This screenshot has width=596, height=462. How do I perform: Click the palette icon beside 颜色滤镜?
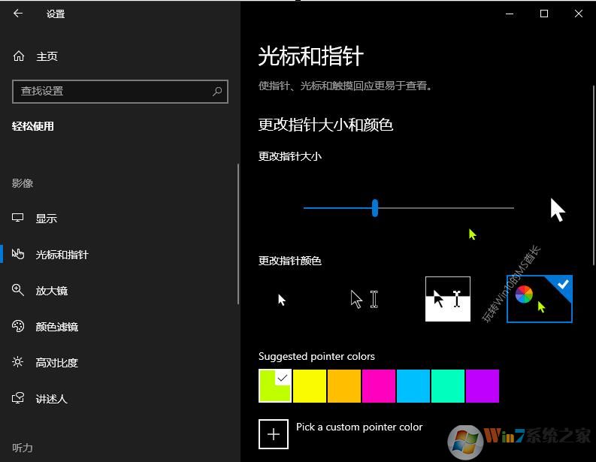[x=18, y=326]
